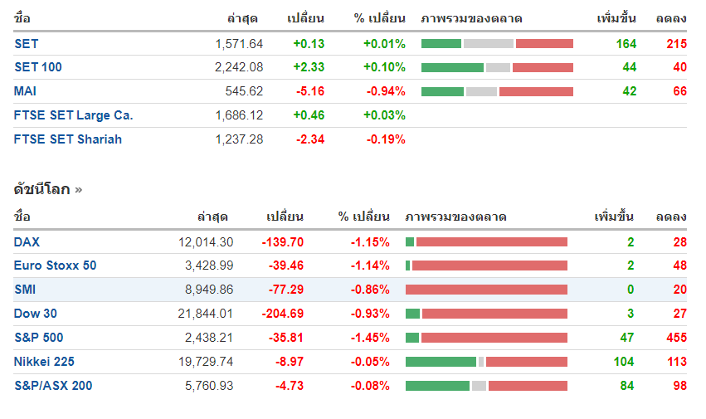
Task: Select the SMI index row link
Action: pyautogui.click(x=25, y=290)
